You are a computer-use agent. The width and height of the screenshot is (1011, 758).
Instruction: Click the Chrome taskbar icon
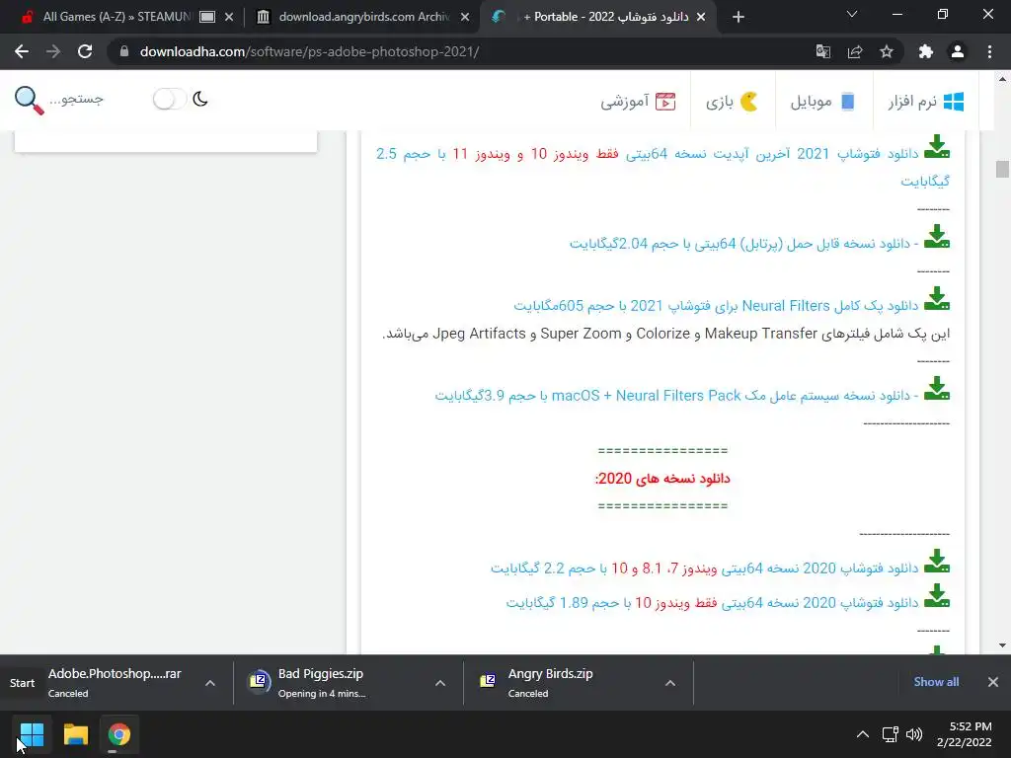click(118, 734)
